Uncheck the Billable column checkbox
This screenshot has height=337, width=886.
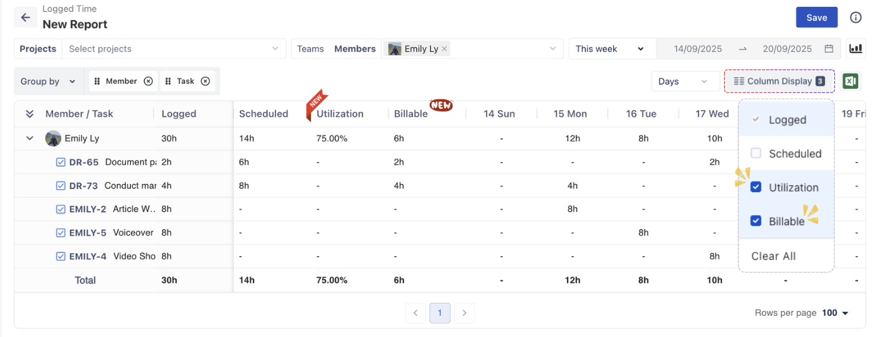756,221
